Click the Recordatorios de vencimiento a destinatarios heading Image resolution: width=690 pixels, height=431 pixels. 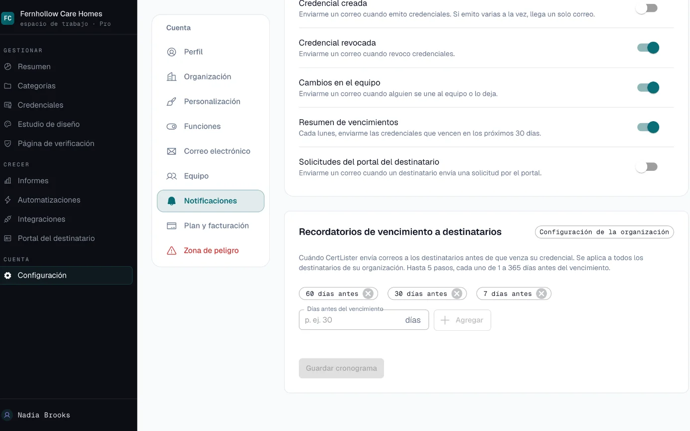400,232
